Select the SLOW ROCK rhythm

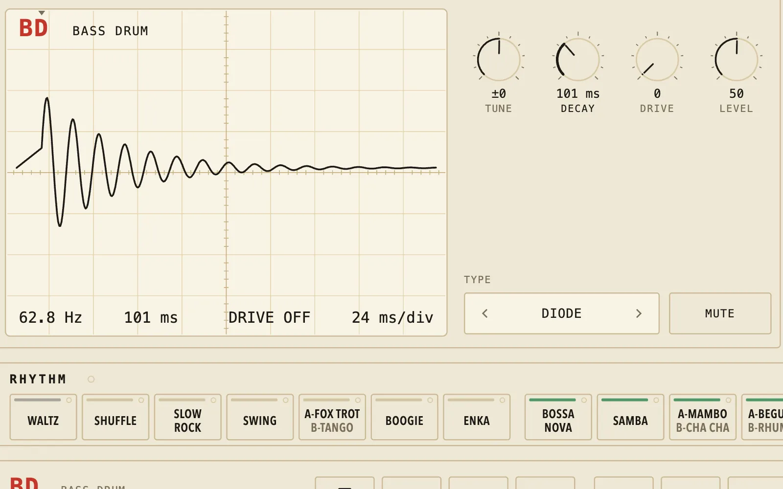(x=187, y=417)
